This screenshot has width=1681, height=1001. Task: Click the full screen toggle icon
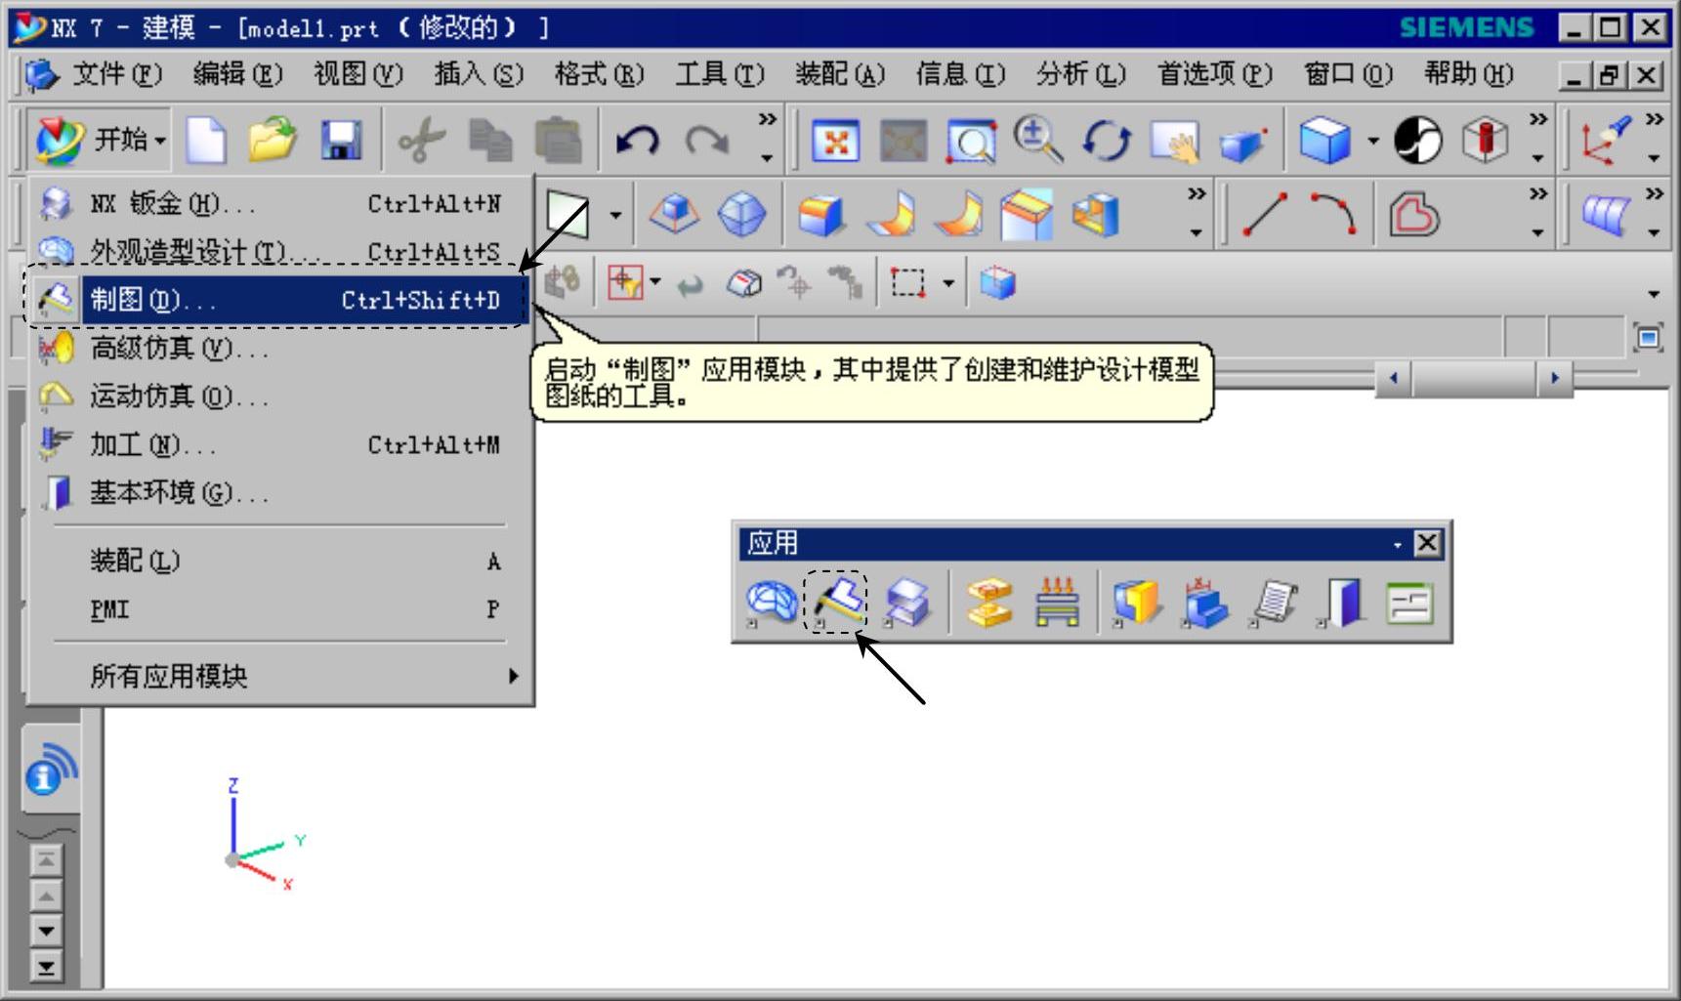[x=1649, y=338]
